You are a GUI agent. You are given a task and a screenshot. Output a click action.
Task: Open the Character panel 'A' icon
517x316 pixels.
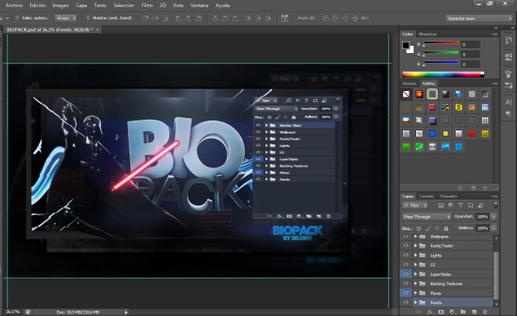(x=508, y=103)
